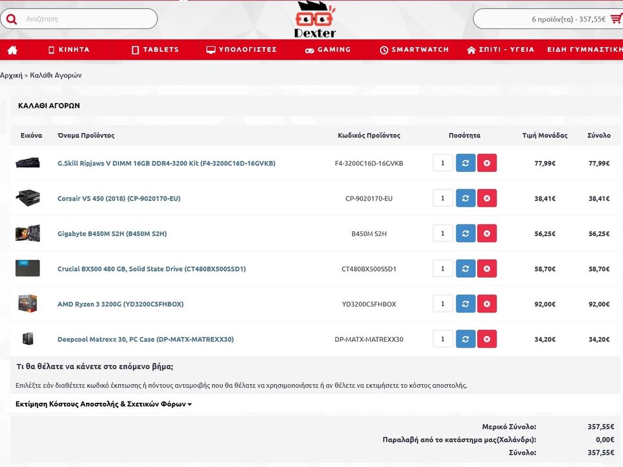
Task: Update quantity for G.Skill Ripjaws row
Action: coord(465,163)
